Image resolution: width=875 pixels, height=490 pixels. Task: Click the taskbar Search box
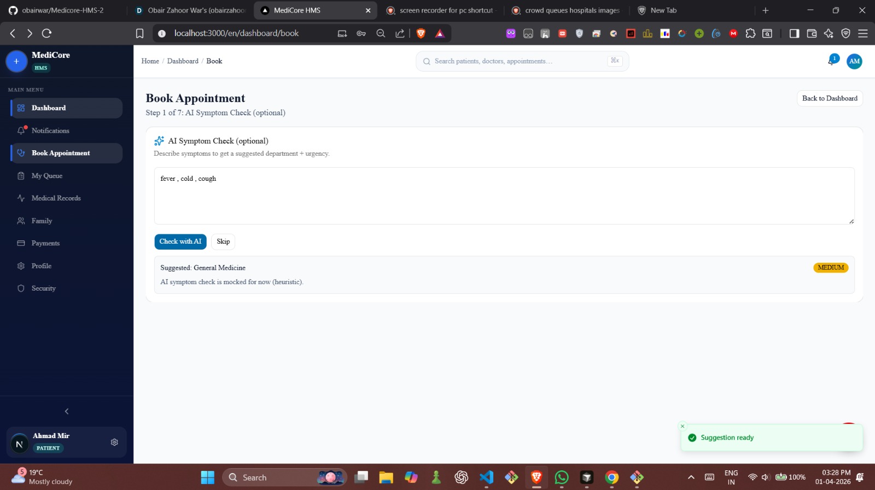tap(284, 477)
